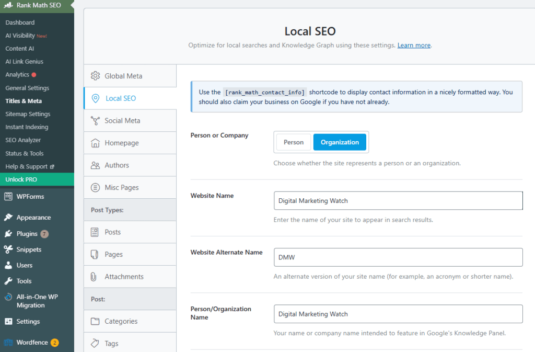Open the Attachments tab
Screen dimensions: 535x352
click(130, 277)
